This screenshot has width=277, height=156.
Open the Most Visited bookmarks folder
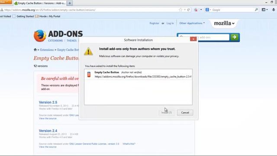point(6,16)
